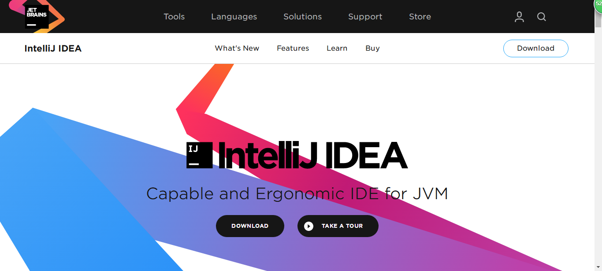Click the black DOWNLOAD button in hero

click(250, 226)
